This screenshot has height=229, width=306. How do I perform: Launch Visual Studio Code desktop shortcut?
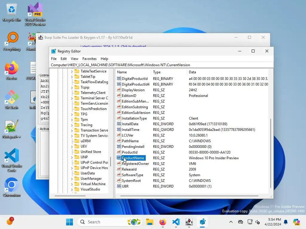12,160
